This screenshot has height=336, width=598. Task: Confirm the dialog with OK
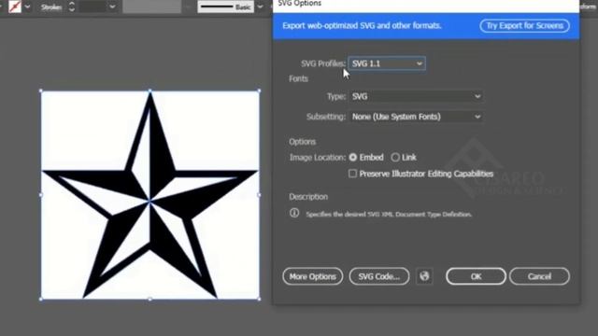[x=476, y=276]
